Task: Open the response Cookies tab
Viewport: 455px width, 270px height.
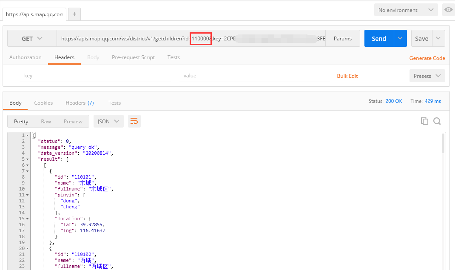Action: tap(43, 103)
